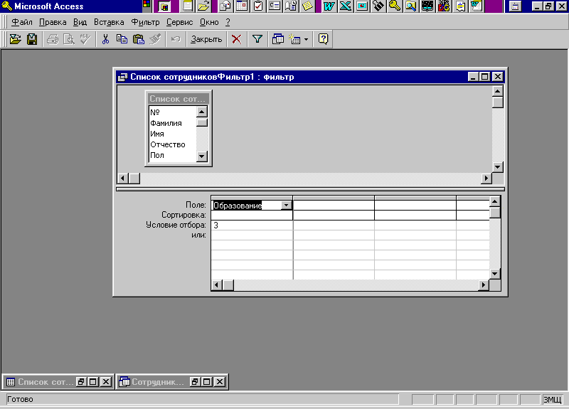Click the ЗМЩ status bar indicator
The image size is (569, 409).
tap(553, 400)
